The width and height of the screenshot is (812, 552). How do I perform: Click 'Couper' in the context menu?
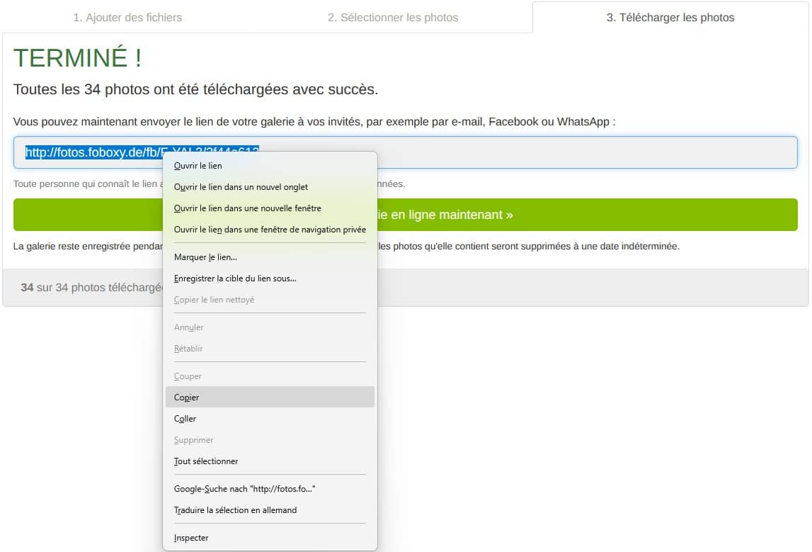[188, 376]
